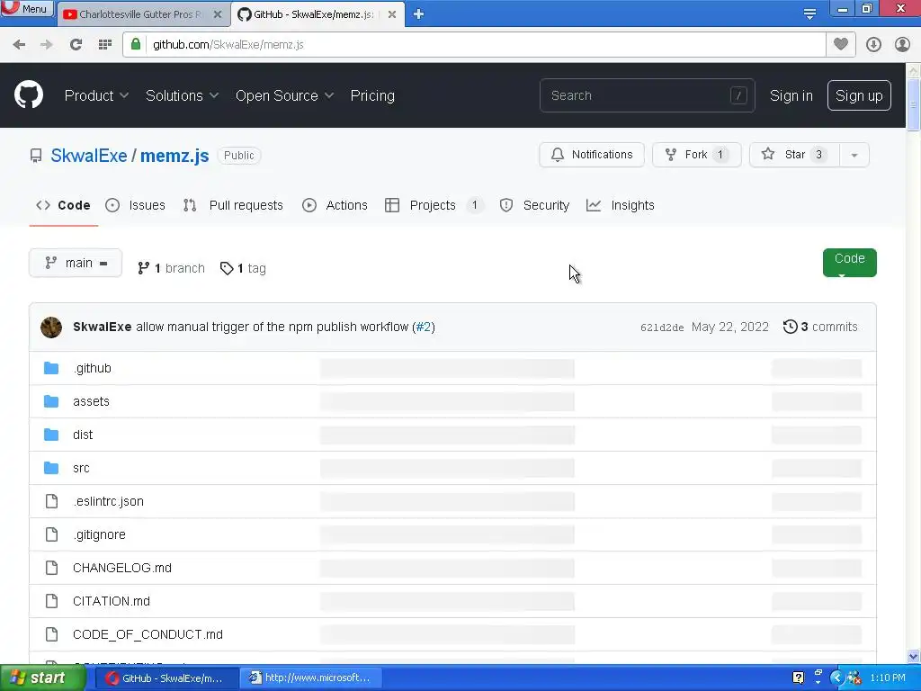Open the browser account profile icon
The height and width of the screenshot is (691, 921).
tap(902, 45)
